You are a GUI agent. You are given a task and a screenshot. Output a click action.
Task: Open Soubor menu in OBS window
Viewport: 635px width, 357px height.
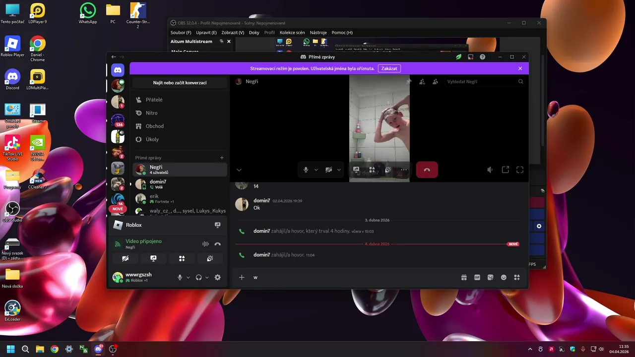click(x=181, y=32)
